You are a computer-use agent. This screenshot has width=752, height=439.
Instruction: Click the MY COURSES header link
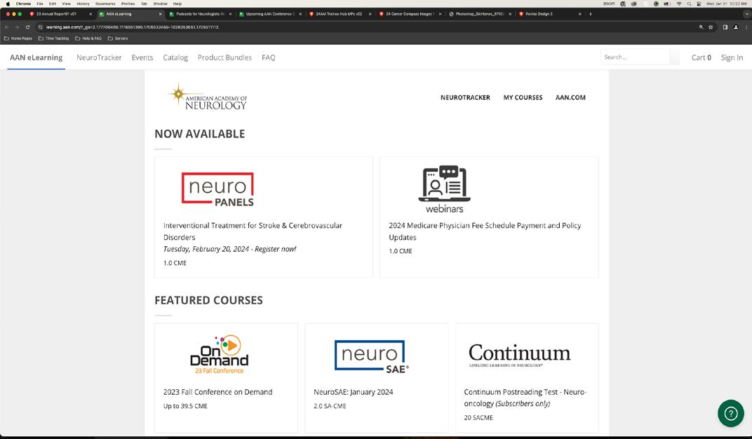pyautogui.click(x=523, y=97)
